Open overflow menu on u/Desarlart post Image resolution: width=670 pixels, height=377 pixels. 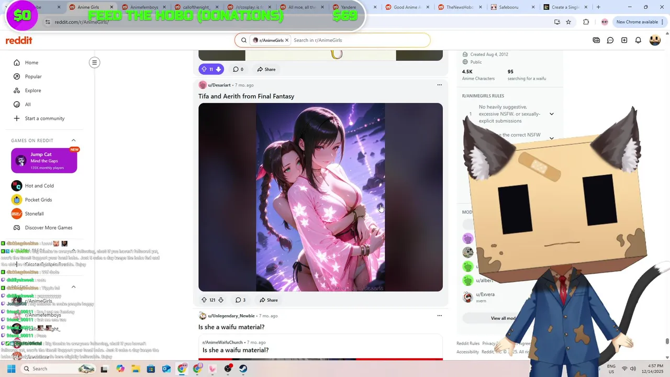tap(440, 85)
